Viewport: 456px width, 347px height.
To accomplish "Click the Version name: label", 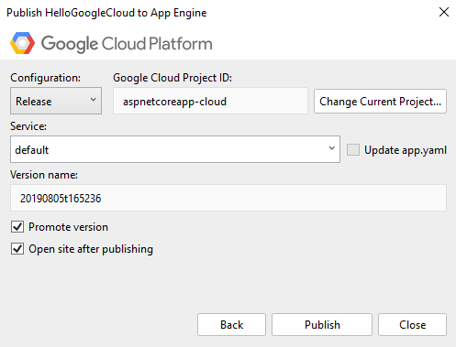I will click(x=44, y=175).
